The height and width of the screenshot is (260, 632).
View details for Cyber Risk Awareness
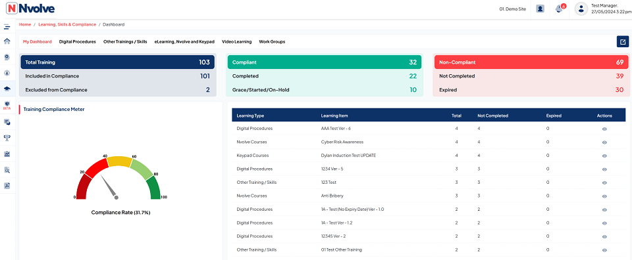coord(604,142)
